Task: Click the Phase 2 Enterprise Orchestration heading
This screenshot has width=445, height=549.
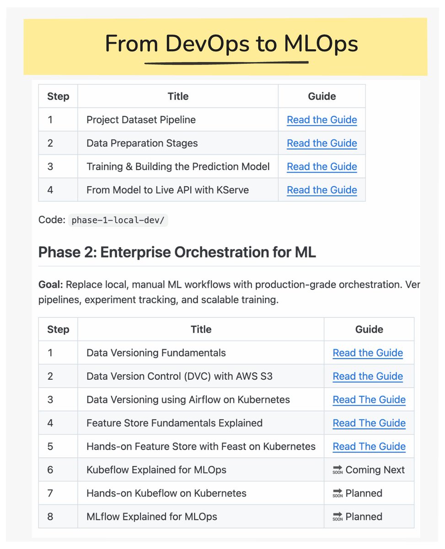Action: click(x=177, y=252)
